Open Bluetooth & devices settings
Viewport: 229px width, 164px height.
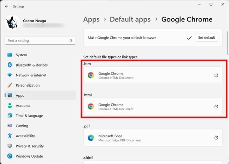(31, 65)
